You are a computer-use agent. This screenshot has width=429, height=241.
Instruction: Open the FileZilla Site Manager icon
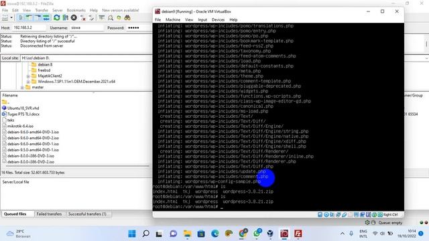pyautogui.click(x=5, y=18)
